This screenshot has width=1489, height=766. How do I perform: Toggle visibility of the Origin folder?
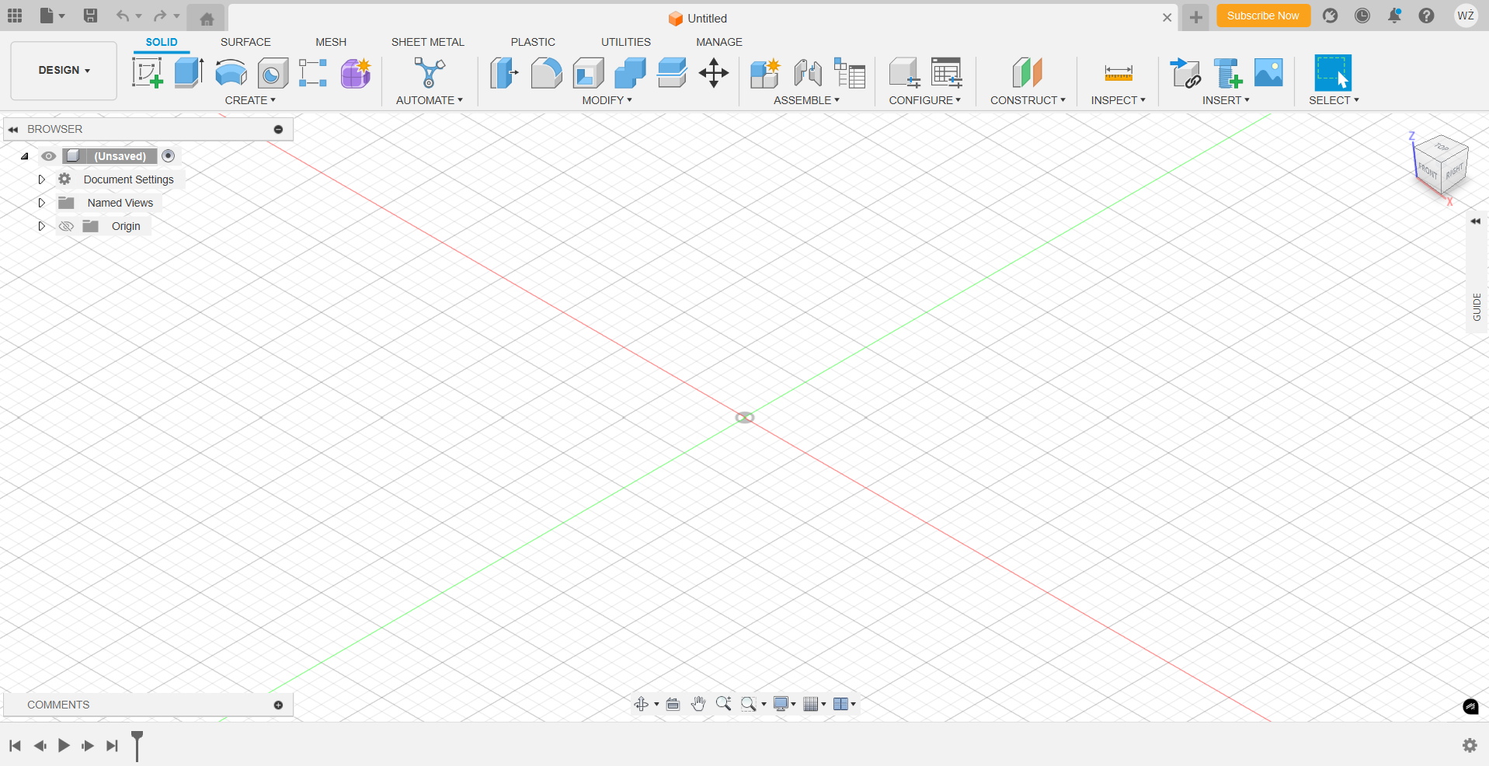(66, 226)
